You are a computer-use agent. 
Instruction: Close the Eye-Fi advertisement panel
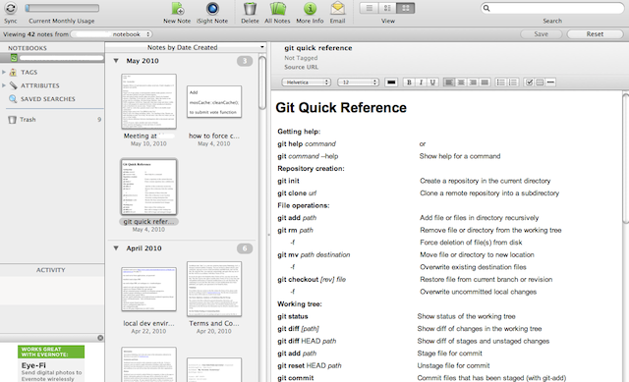coord(100,338)
